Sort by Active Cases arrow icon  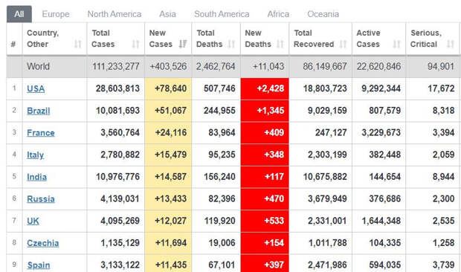coord(397,44)
